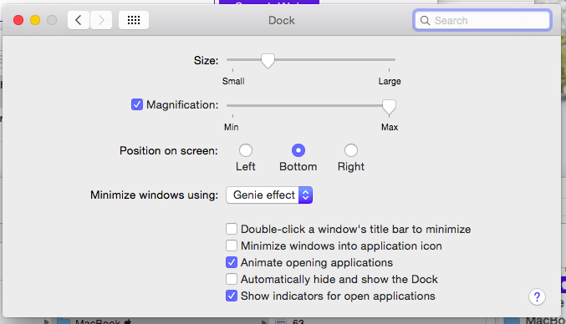
Task: Click the Size slider thumb
Action: pos(268,61)
